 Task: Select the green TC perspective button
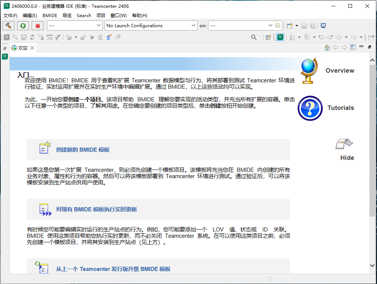pos(280,37)
